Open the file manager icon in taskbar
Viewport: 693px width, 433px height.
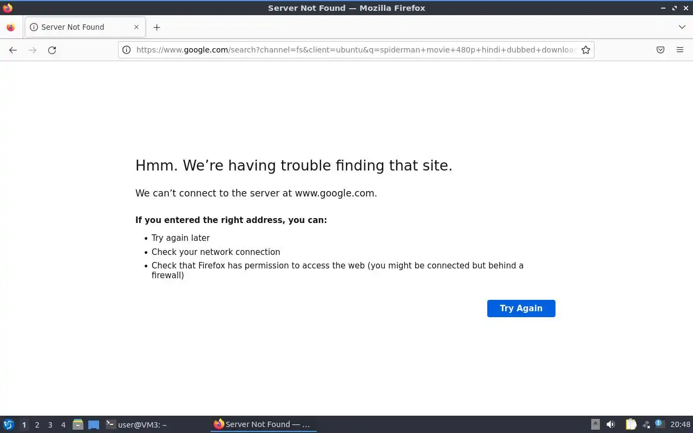coord(78,424)
